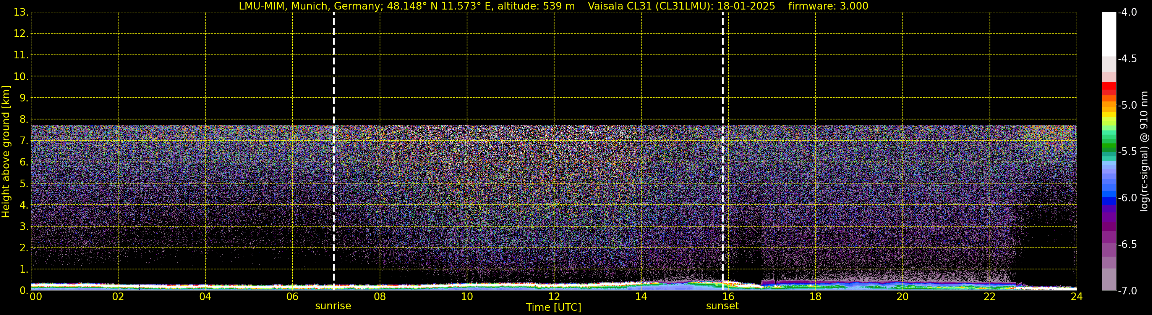The image size is (1152, 315).
Task: Select the '12.' tick label on the height axis
Action: click(21, 34)
